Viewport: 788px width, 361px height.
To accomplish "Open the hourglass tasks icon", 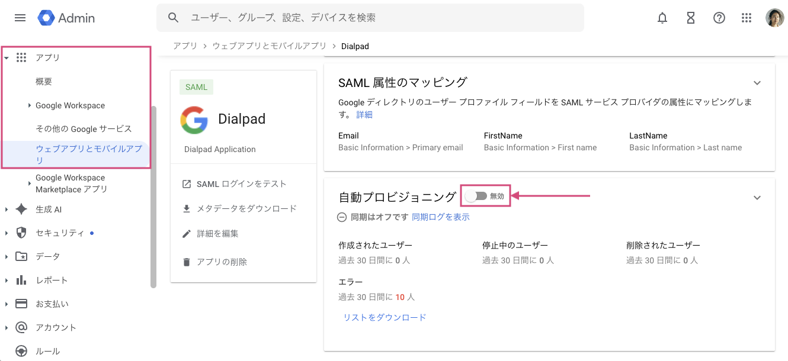I will 691,18.
